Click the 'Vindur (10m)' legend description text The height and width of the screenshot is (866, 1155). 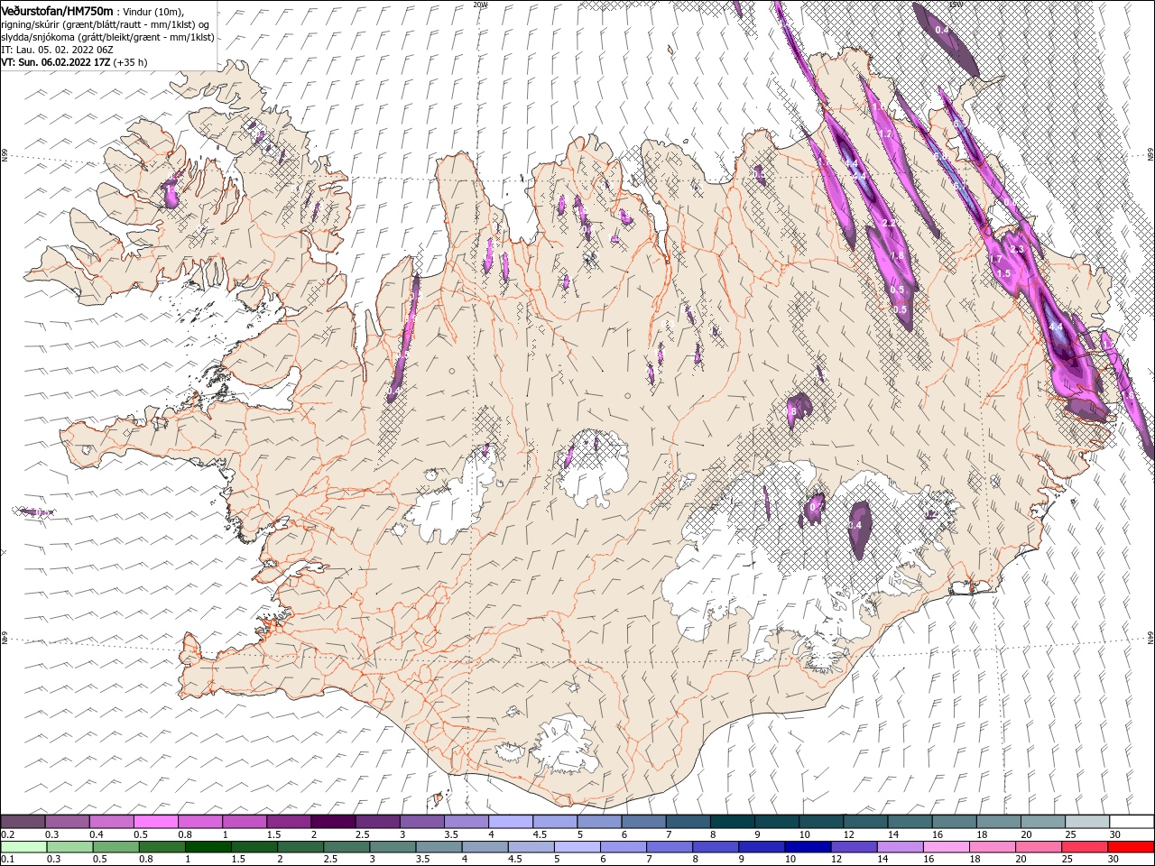152,11
